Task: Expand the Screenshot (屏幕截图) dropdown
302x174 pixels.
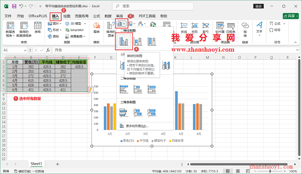Action: [84, 36]
